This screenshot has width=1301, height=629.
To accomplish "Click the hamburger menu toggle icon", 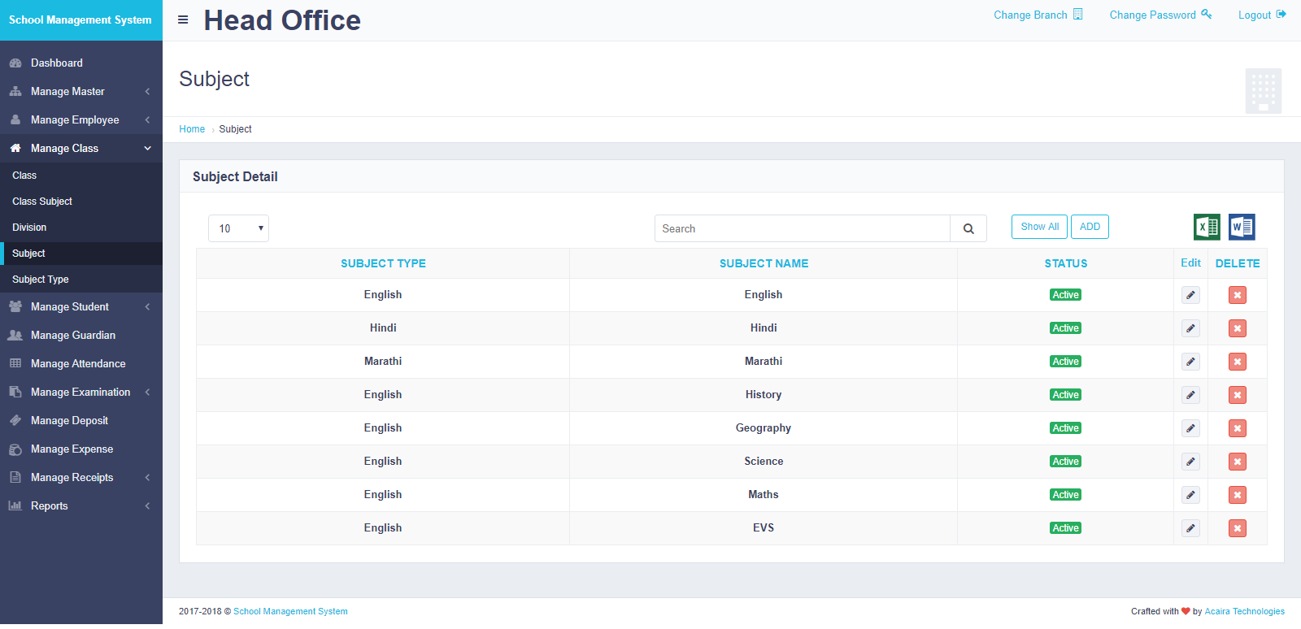I will tap(183, 20).
